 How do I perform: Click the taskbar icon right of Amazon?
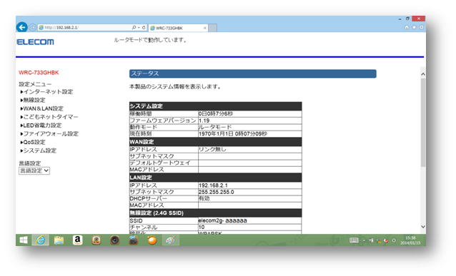pyautogui.click(x=96, y=240)
